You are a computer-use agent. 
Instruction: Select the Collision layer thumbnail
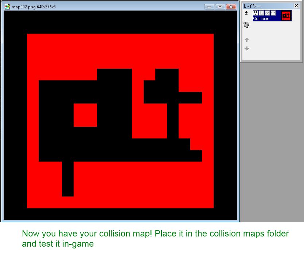[286, 16]
